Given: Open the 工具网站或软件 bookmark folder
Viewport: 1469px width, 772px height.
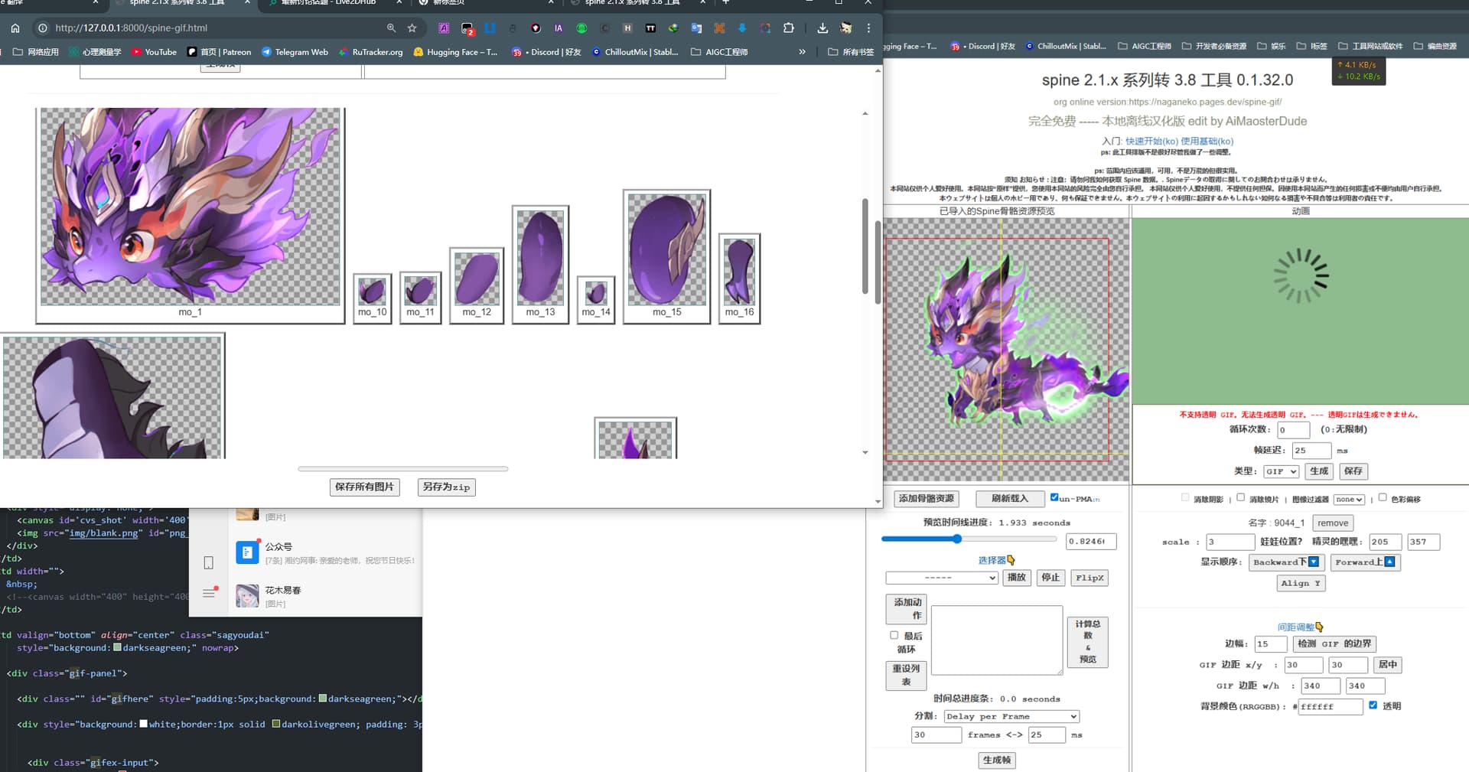Looking at the screenshot, I should click(x=1370, y=46).
